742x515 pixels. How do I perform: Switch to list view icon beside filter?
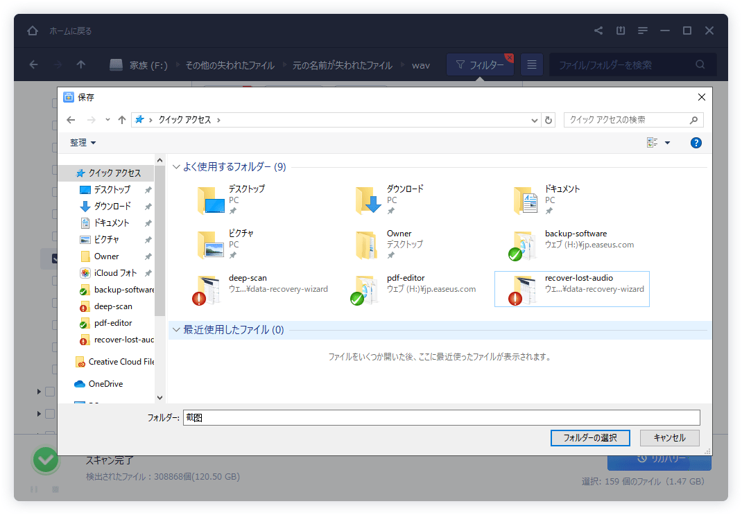pyautogui.click(x=532, y=64)
